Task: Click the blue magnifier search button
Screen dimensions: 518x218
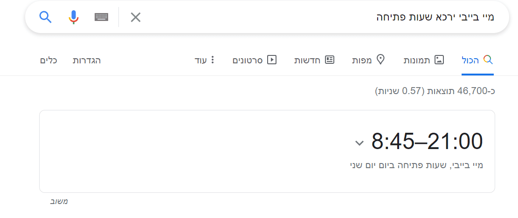Action: tap(45, 17)
